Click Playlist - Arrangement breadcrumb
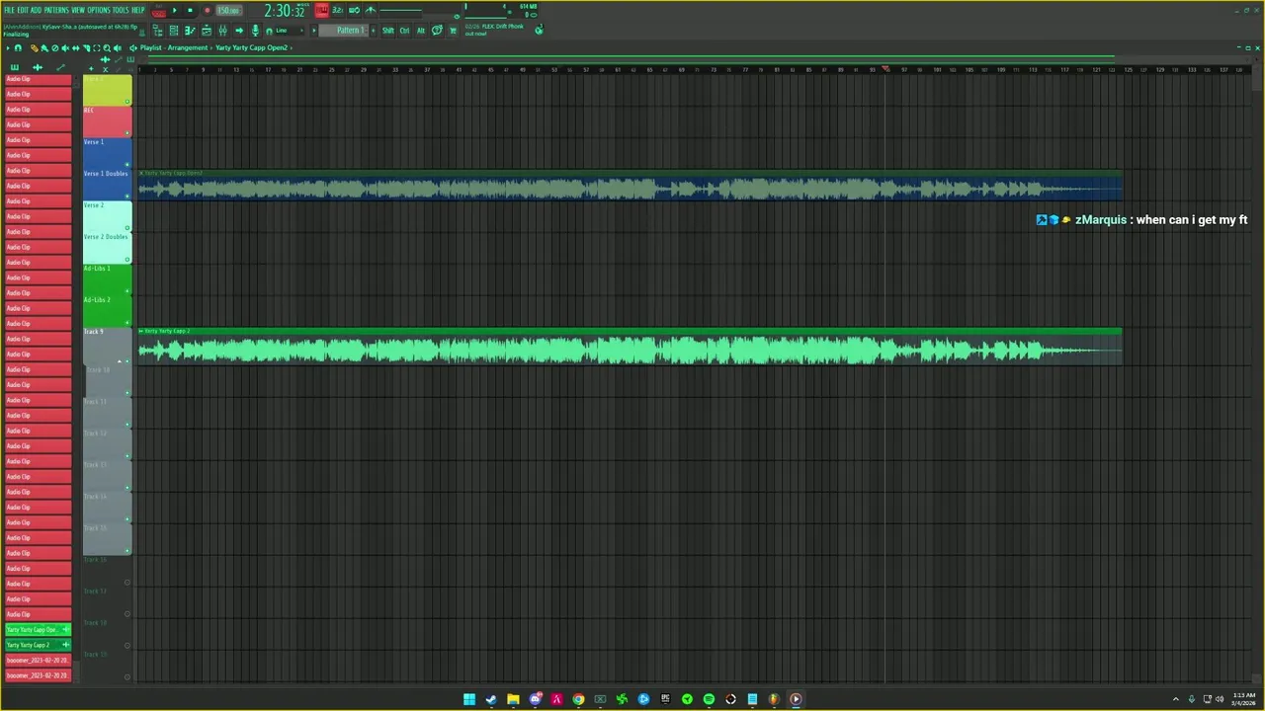This screenshot has width=1265, height=711. pos(174,47)
